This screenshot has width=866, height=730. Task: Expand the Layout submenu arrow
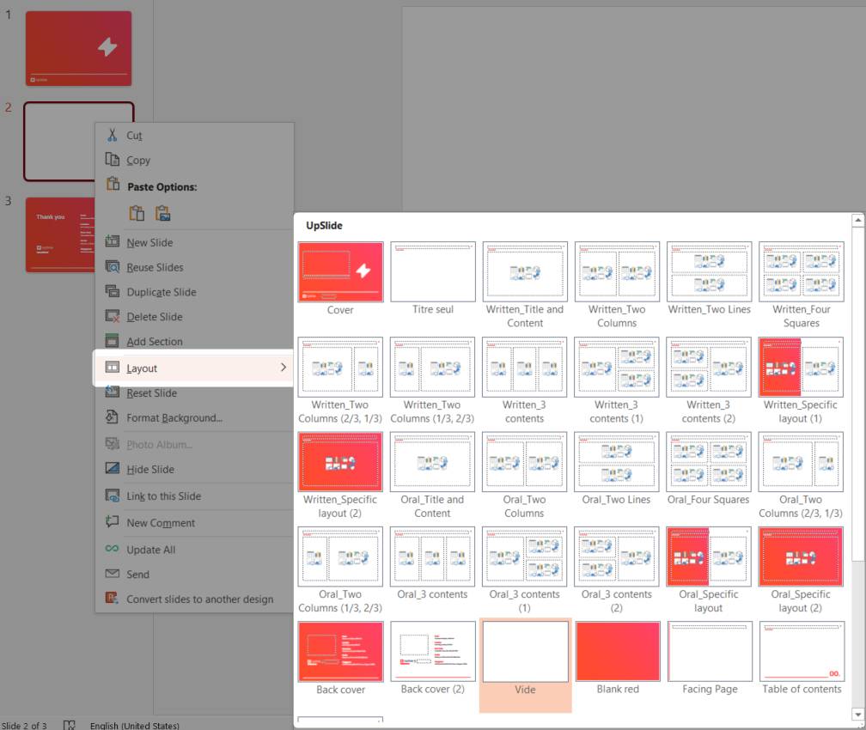click(284, 368)
